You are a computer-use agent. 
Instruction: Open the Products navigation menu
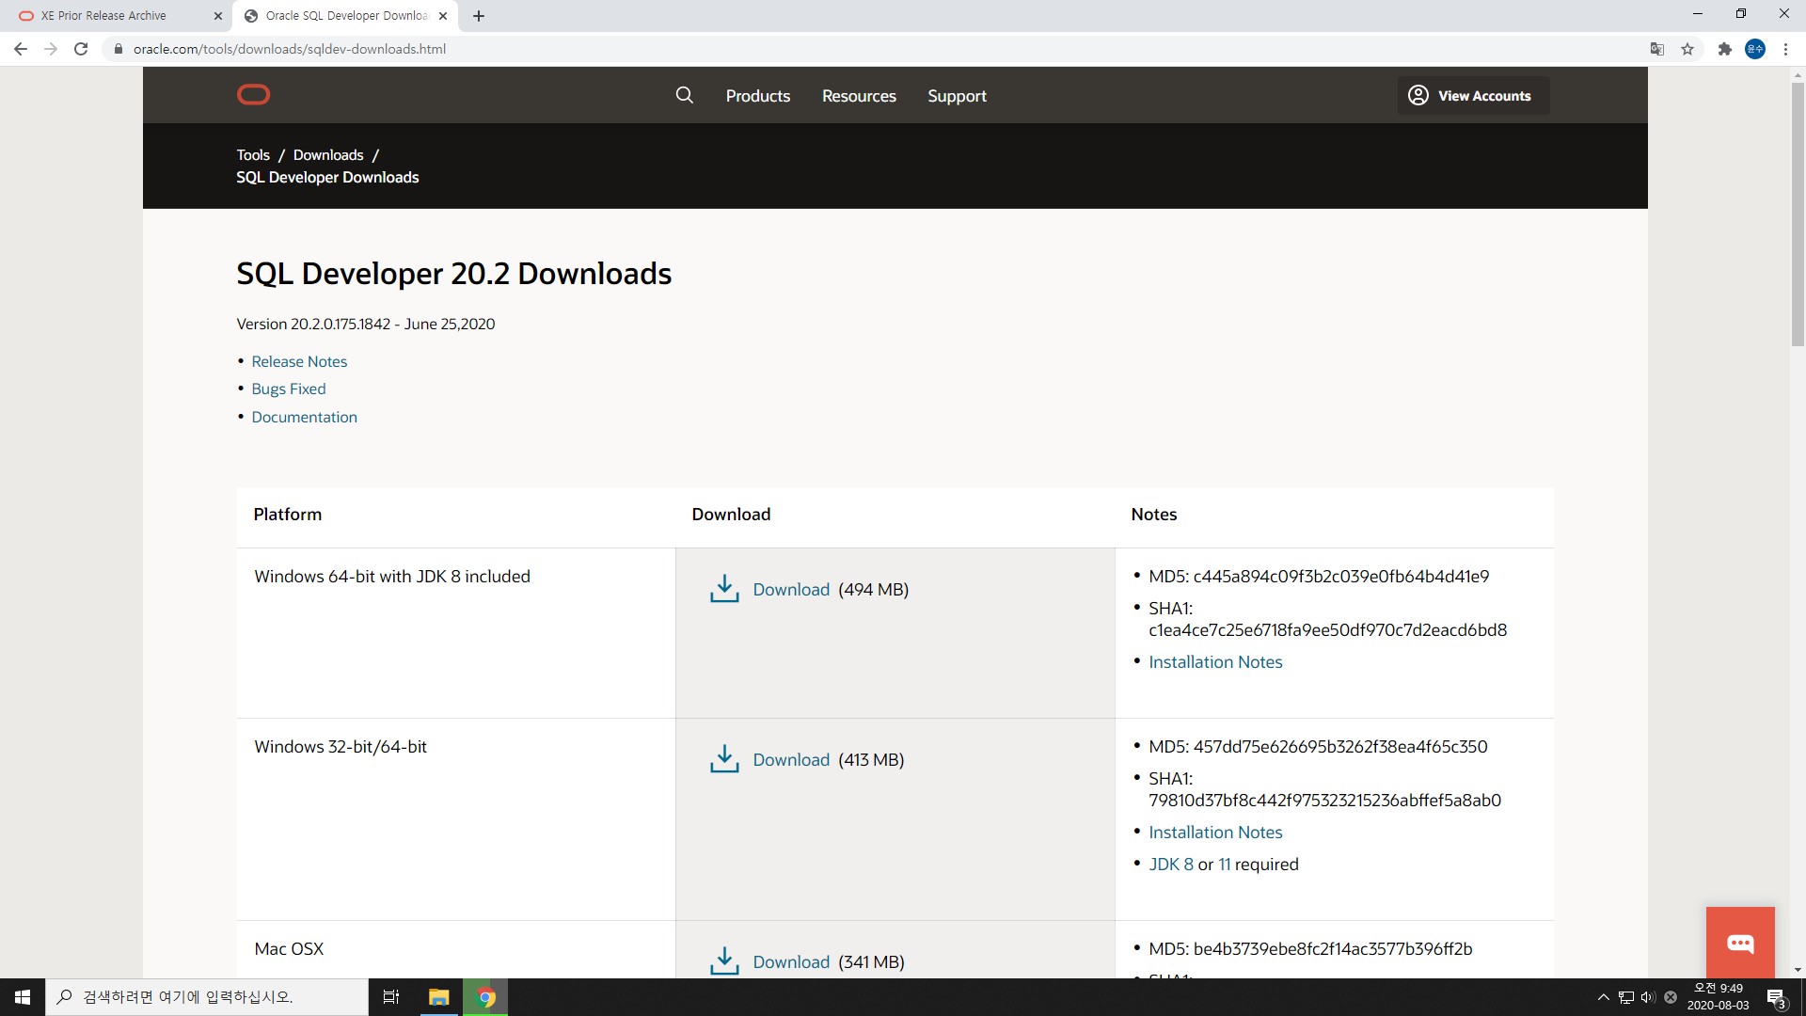coord(757,96)
